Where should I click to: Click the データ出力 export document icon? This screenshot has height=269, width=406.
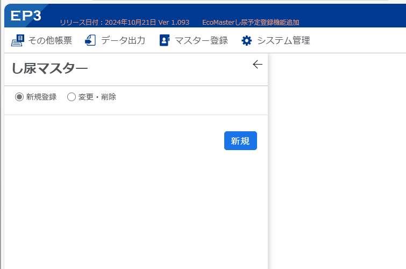(90, 40)
